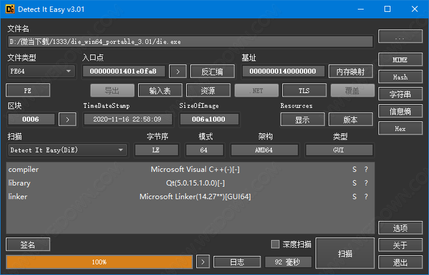Click the TimeDateStamp field 2020-11-16 22:58:09
Image resolution: width=429 pixels, height=275 pixels.
click(128, 119)
